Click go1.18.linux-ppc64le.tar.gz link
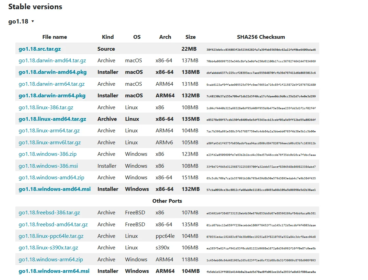 pyautogui.click(x=51, y=236)
